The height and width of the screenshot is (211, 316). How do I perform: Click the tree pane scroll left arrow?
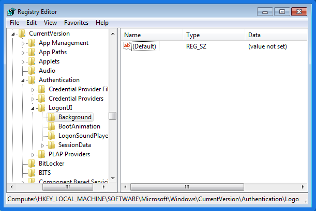click(11, 187)
